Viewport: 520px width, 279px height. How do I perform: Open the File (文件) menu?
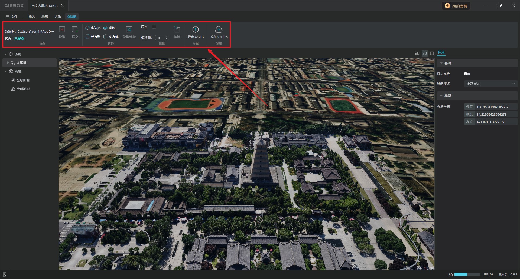(x=12, y=17)
